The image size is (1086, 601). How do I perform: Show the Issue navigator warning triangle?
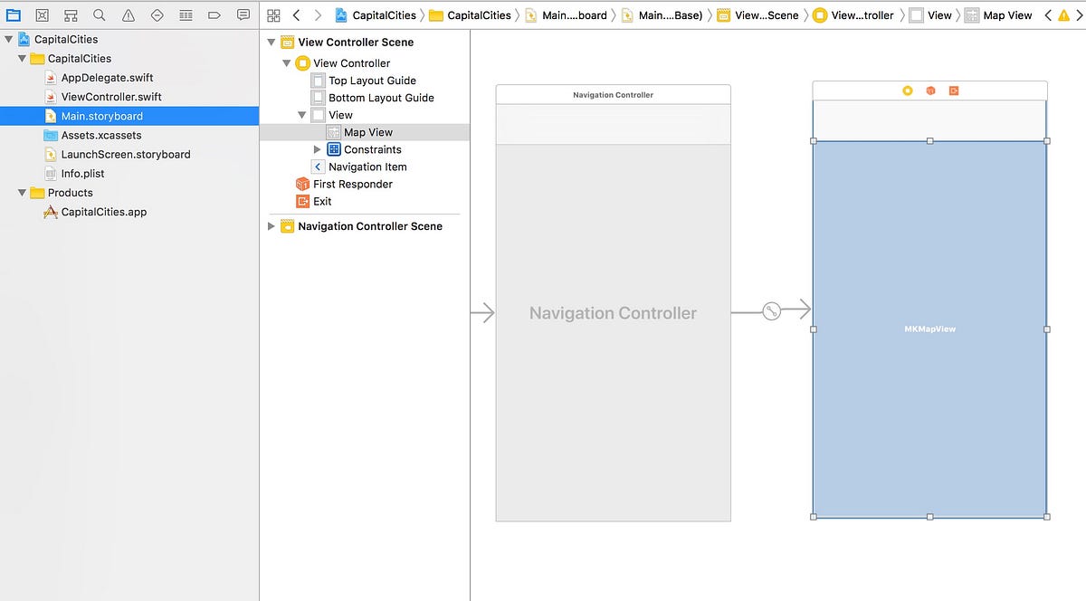[127, 14]
